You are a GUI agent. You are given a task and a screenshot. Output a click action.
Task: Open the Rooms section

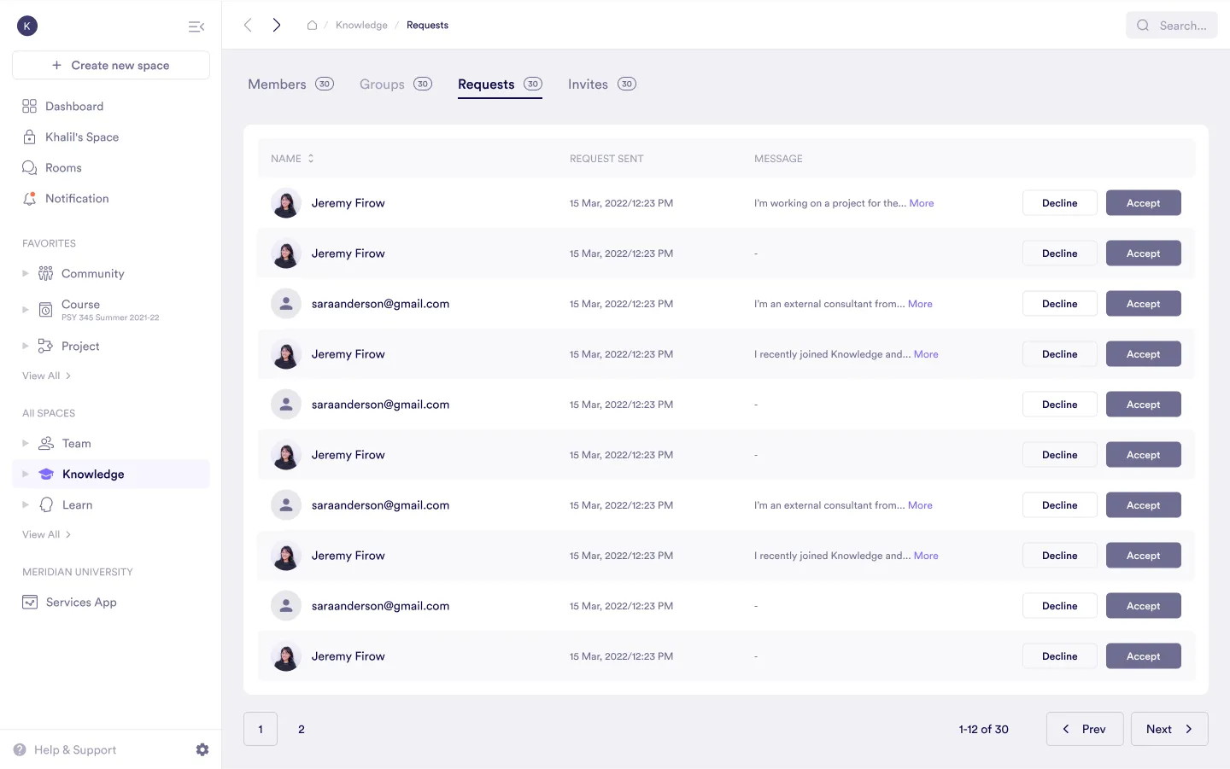(63, 167)
